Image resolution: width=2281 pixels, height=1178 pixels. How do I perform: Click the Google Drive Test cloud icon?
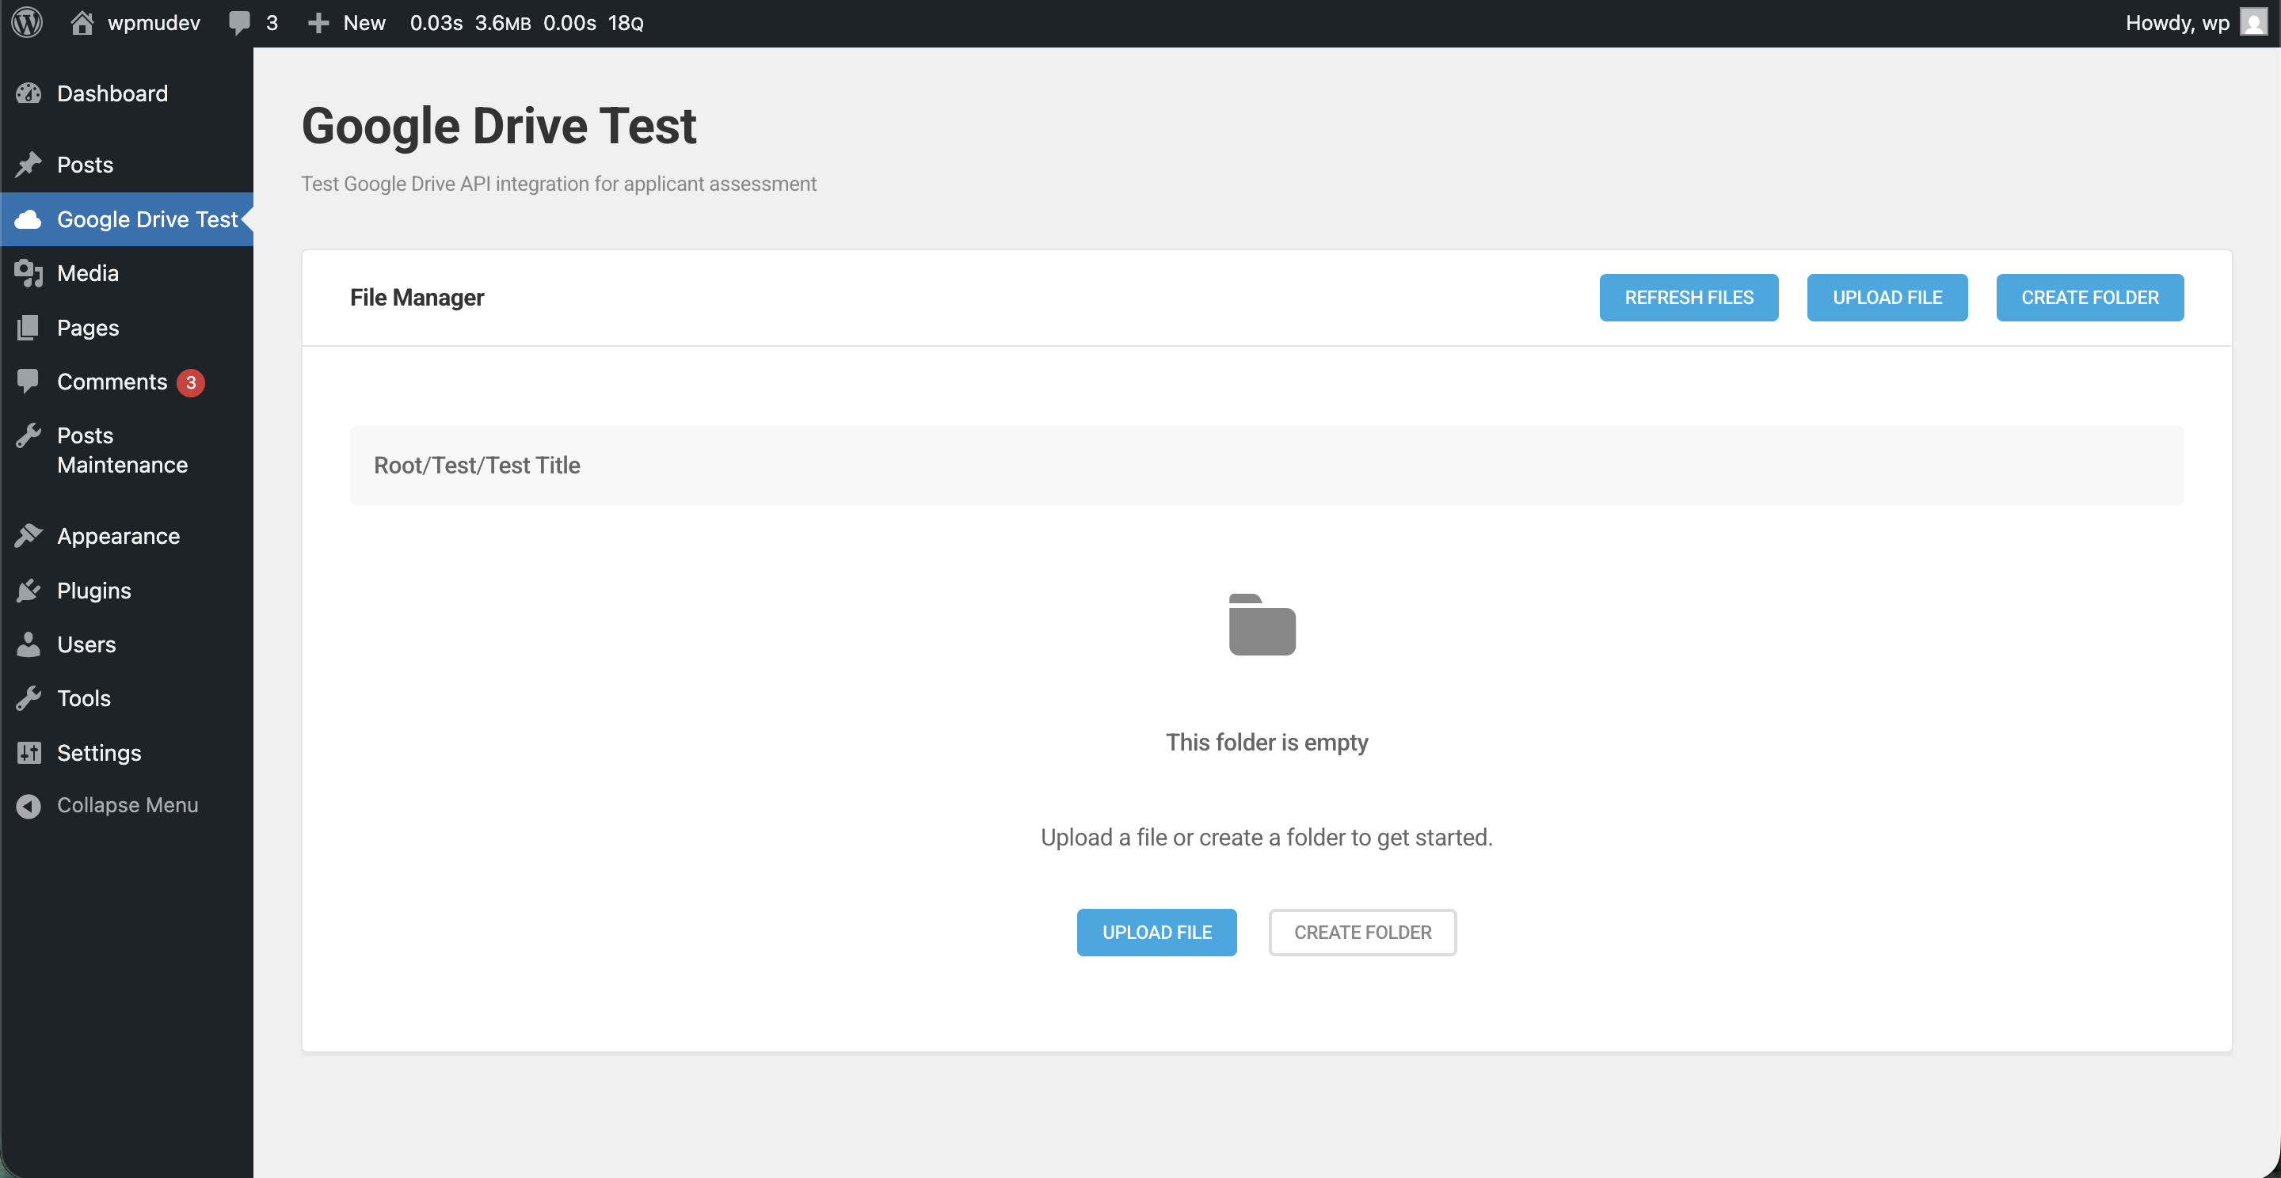29,218
